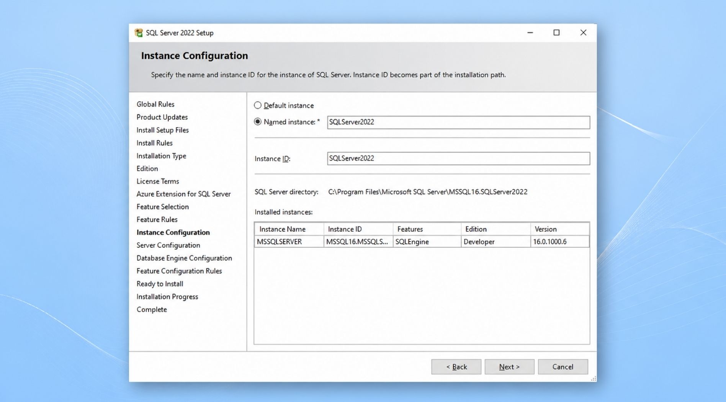The image size is (726, 402).
Task: Click the Next button
Action: pos(509,367)
